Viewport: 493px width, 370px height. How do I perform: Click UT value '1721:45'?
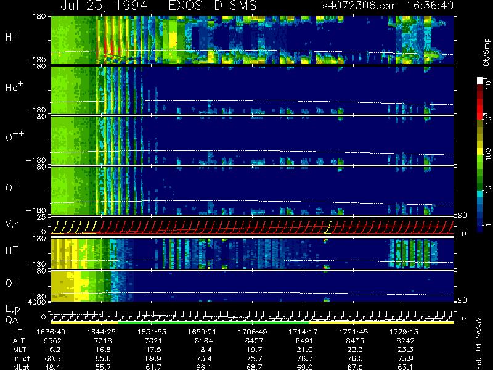coord(353,332)
